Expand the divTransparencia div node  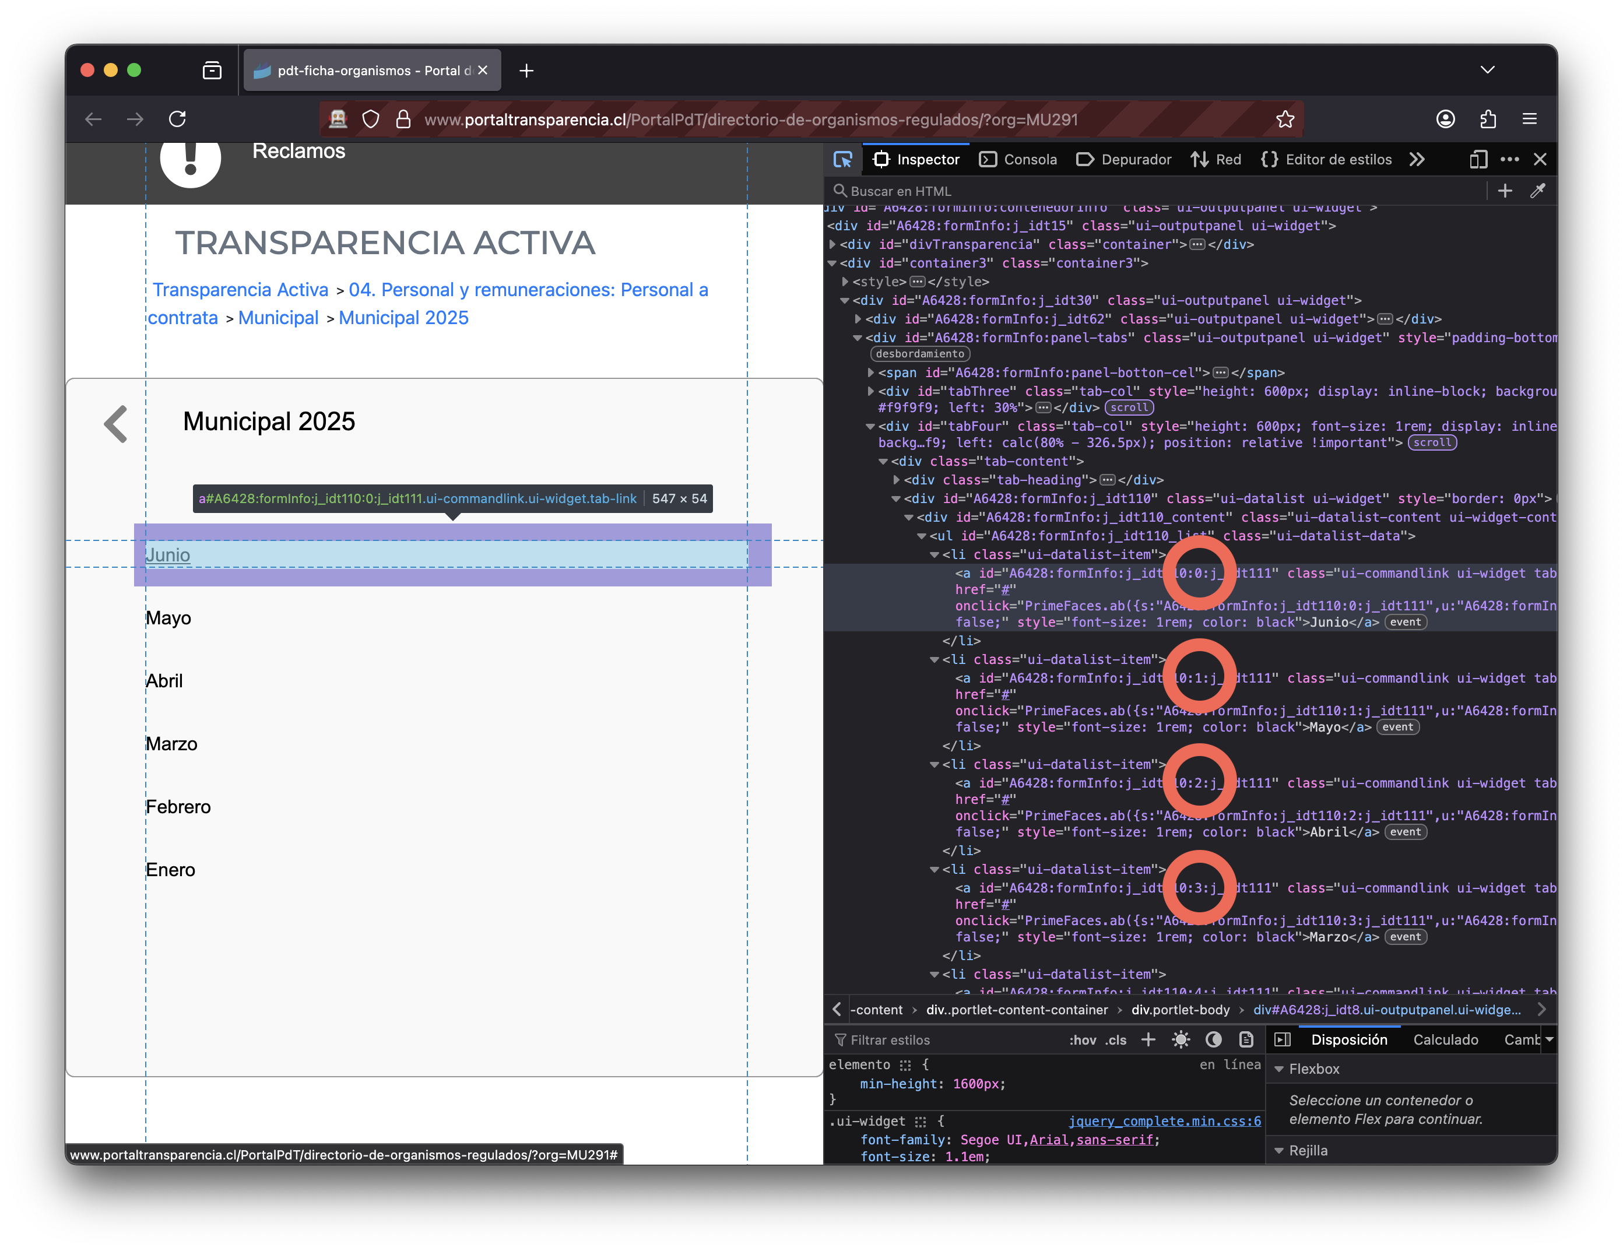833,244
